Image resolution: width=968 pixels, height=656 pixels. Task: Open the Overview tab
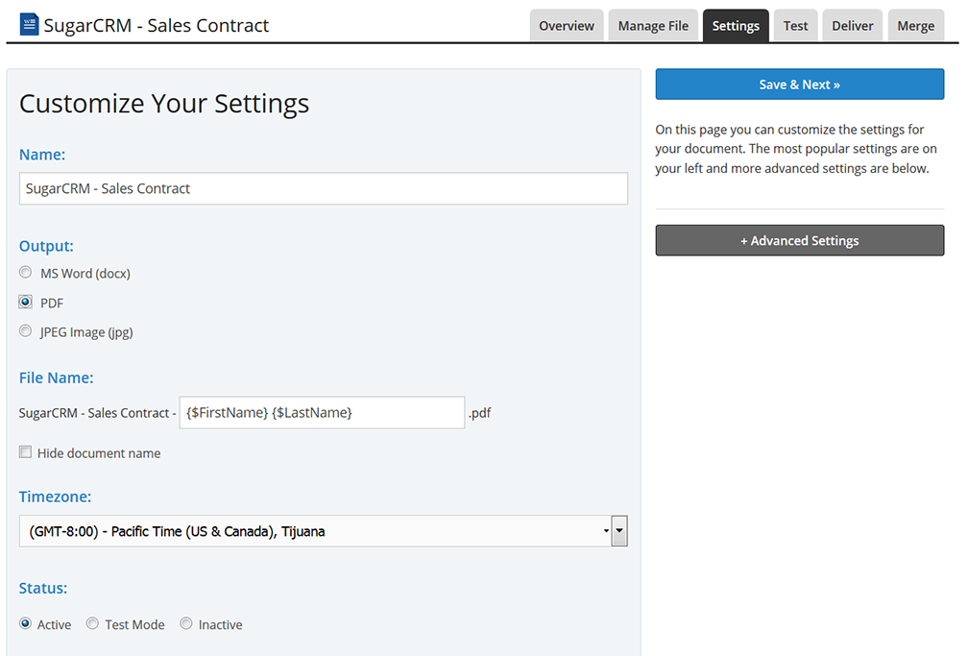click(567, 26)
